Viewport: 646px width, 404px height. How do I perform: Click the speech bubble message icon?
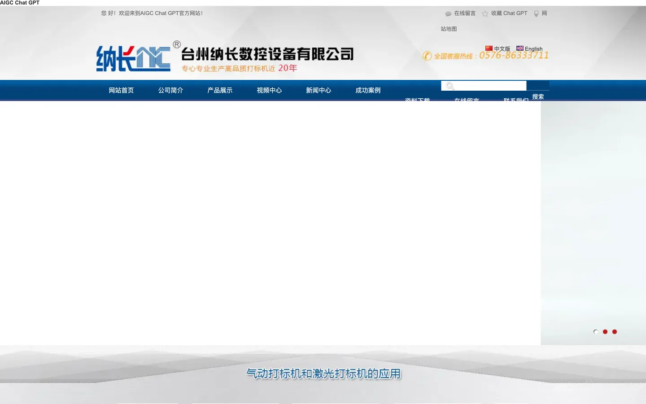coord(448,14)
